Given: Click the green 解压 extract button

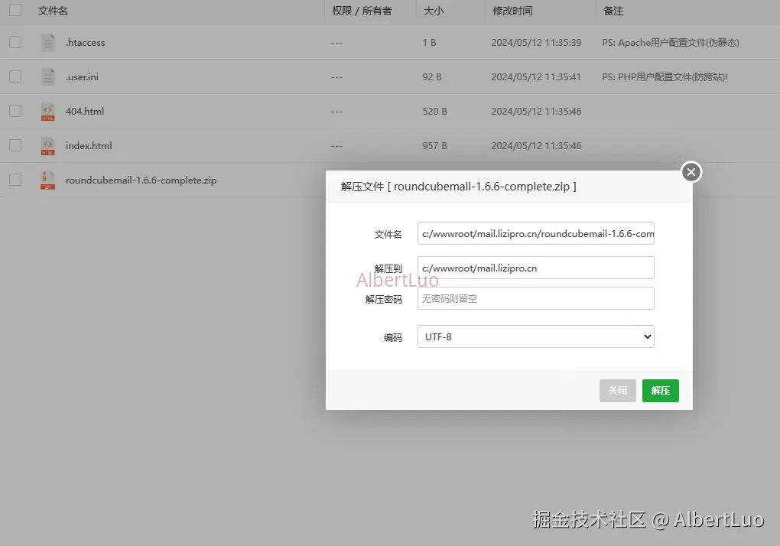Looking at the screenshot, I should (660, 390).
